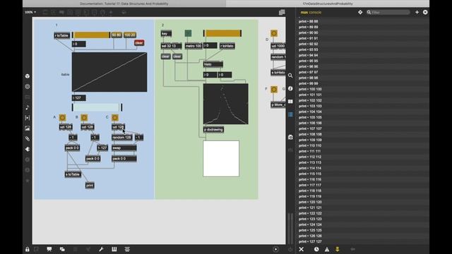Open the images icon in left sidebar
This screenshot has height=254, width=452.
pos(28,128)
